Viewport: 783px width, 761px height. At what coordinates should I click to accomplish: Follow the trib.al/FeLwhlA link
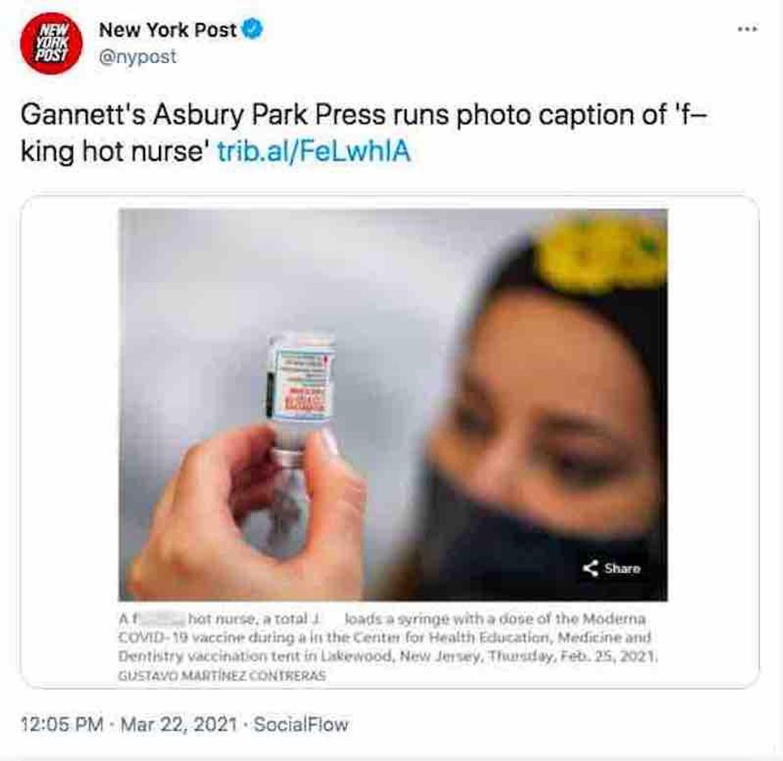pyautogui.click(x=314, y=151)
